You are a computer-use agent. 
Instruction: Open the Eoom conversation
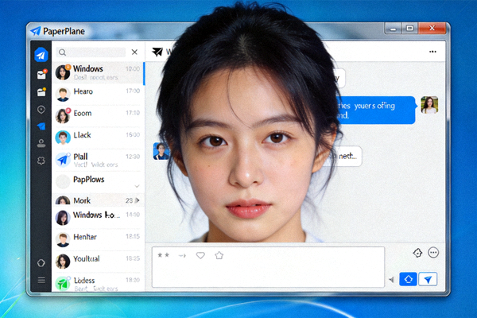[98, 116]
